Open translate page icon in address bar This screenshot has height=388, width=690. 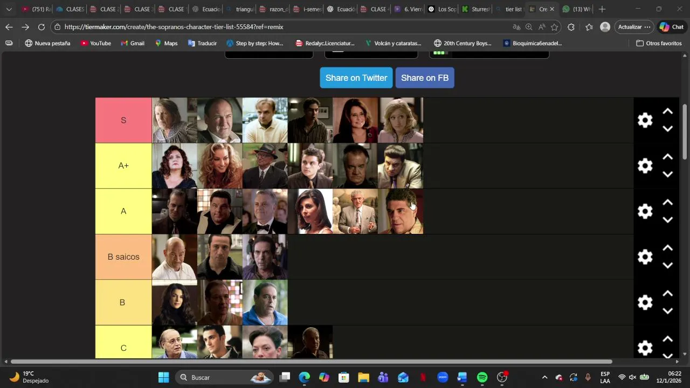(x=516, y=27)
